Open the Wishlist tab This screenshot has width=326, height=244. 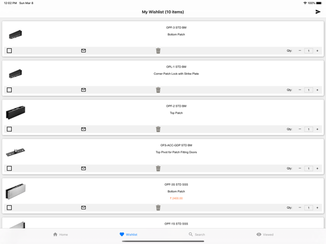[128, 235]
